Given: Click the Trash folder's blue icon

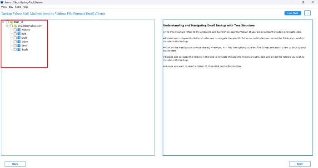Looking at the screenshot, I should 19,50.
